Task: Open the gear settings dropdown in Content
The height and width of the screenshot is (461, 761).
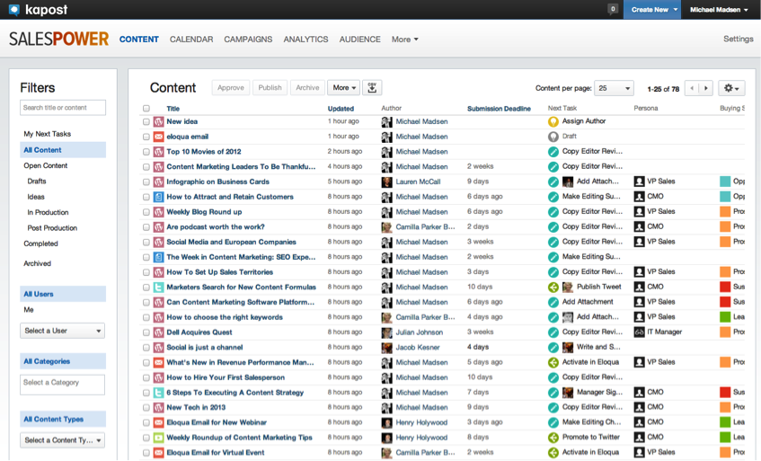Action: [x=731, y=88]
